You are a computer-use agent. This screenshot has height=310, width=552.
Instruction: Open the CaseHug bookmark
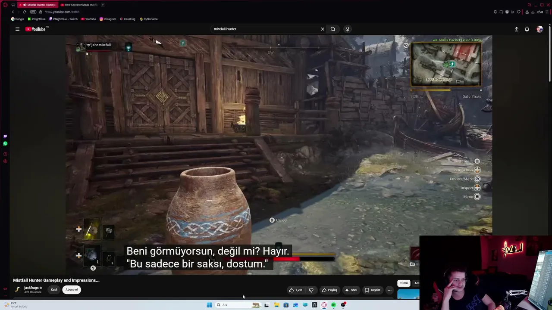click(128, 19)
